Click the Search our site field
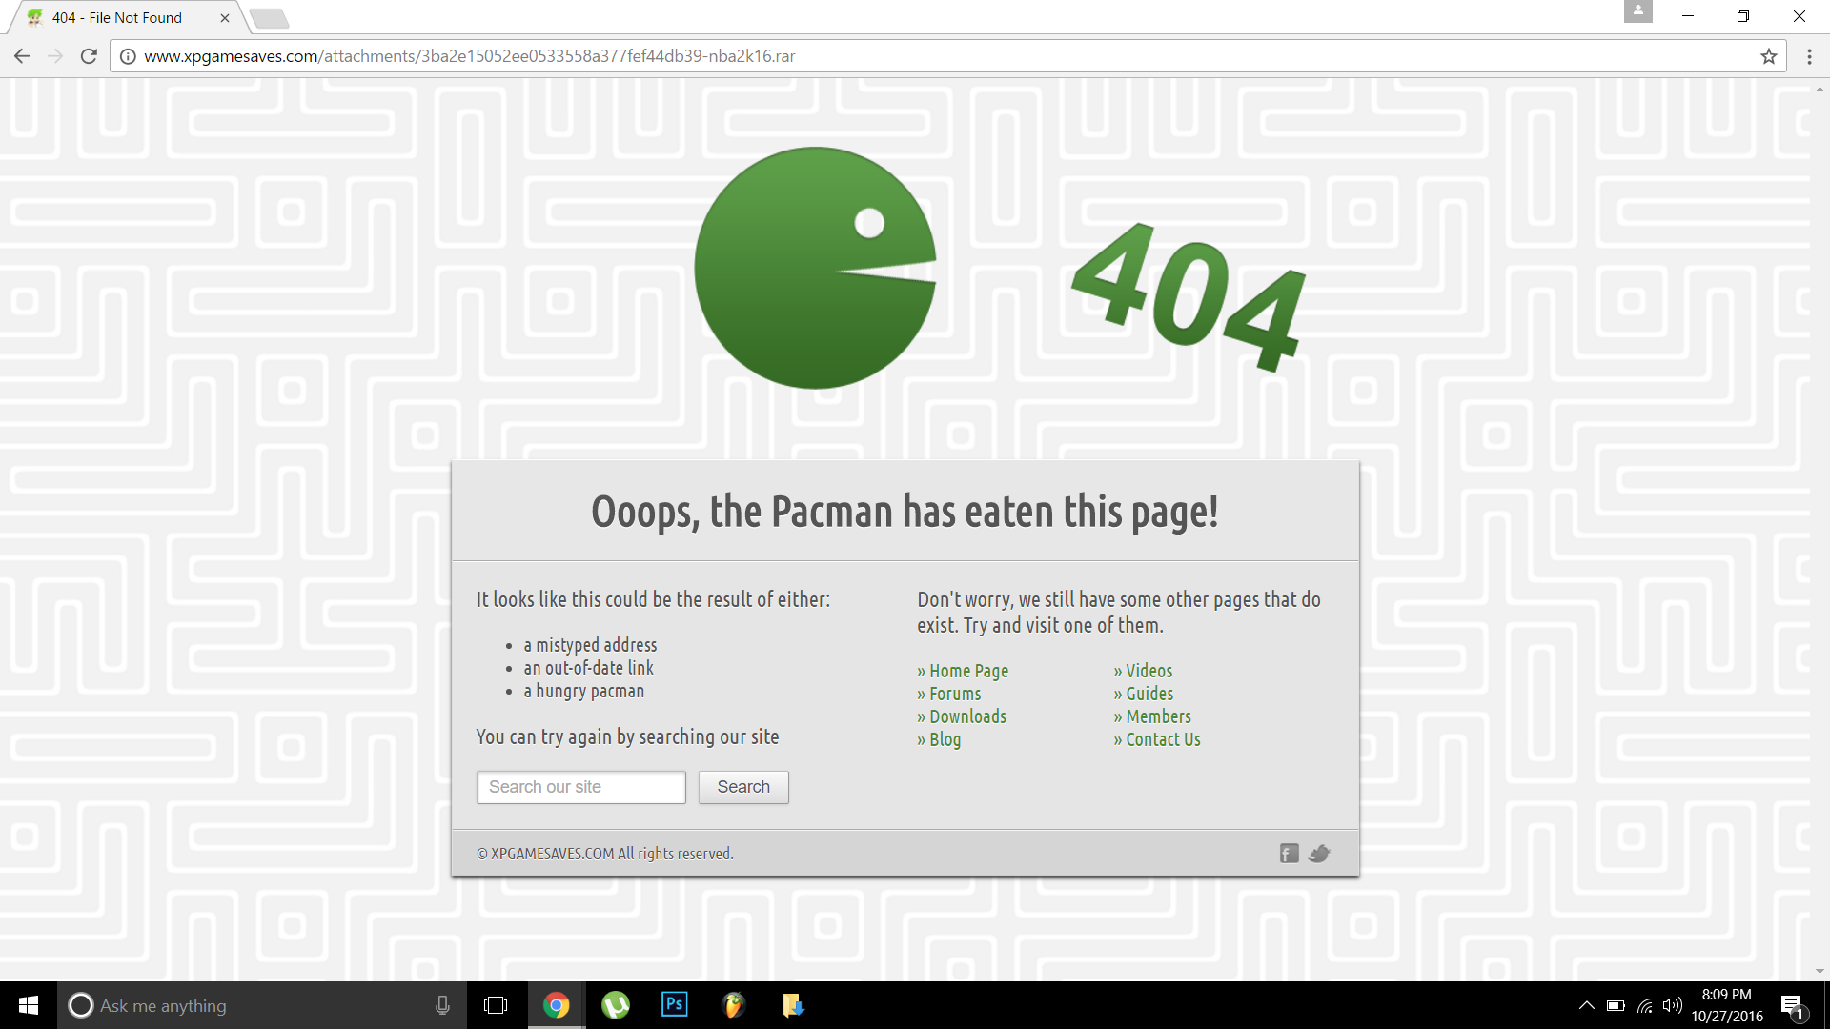1830x1029 pixels. [x=580, y=787]
